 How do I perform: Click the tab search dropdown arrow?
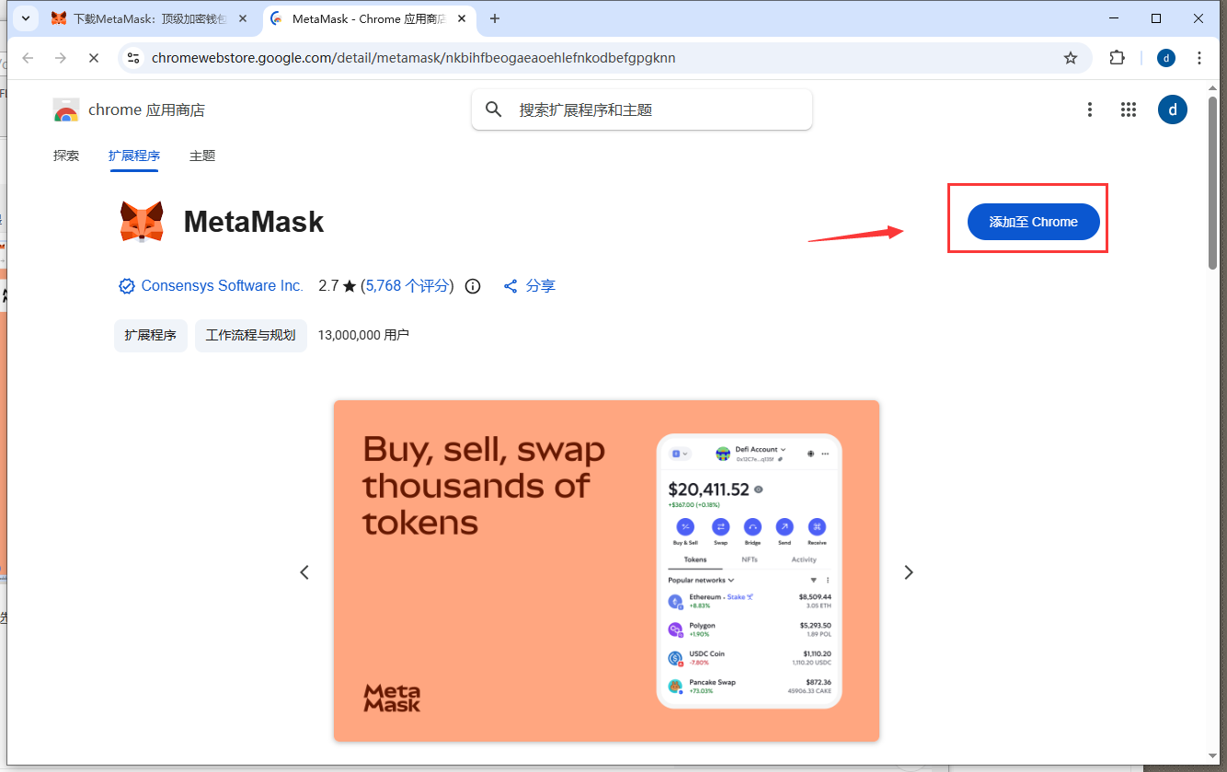coord(26,18)
